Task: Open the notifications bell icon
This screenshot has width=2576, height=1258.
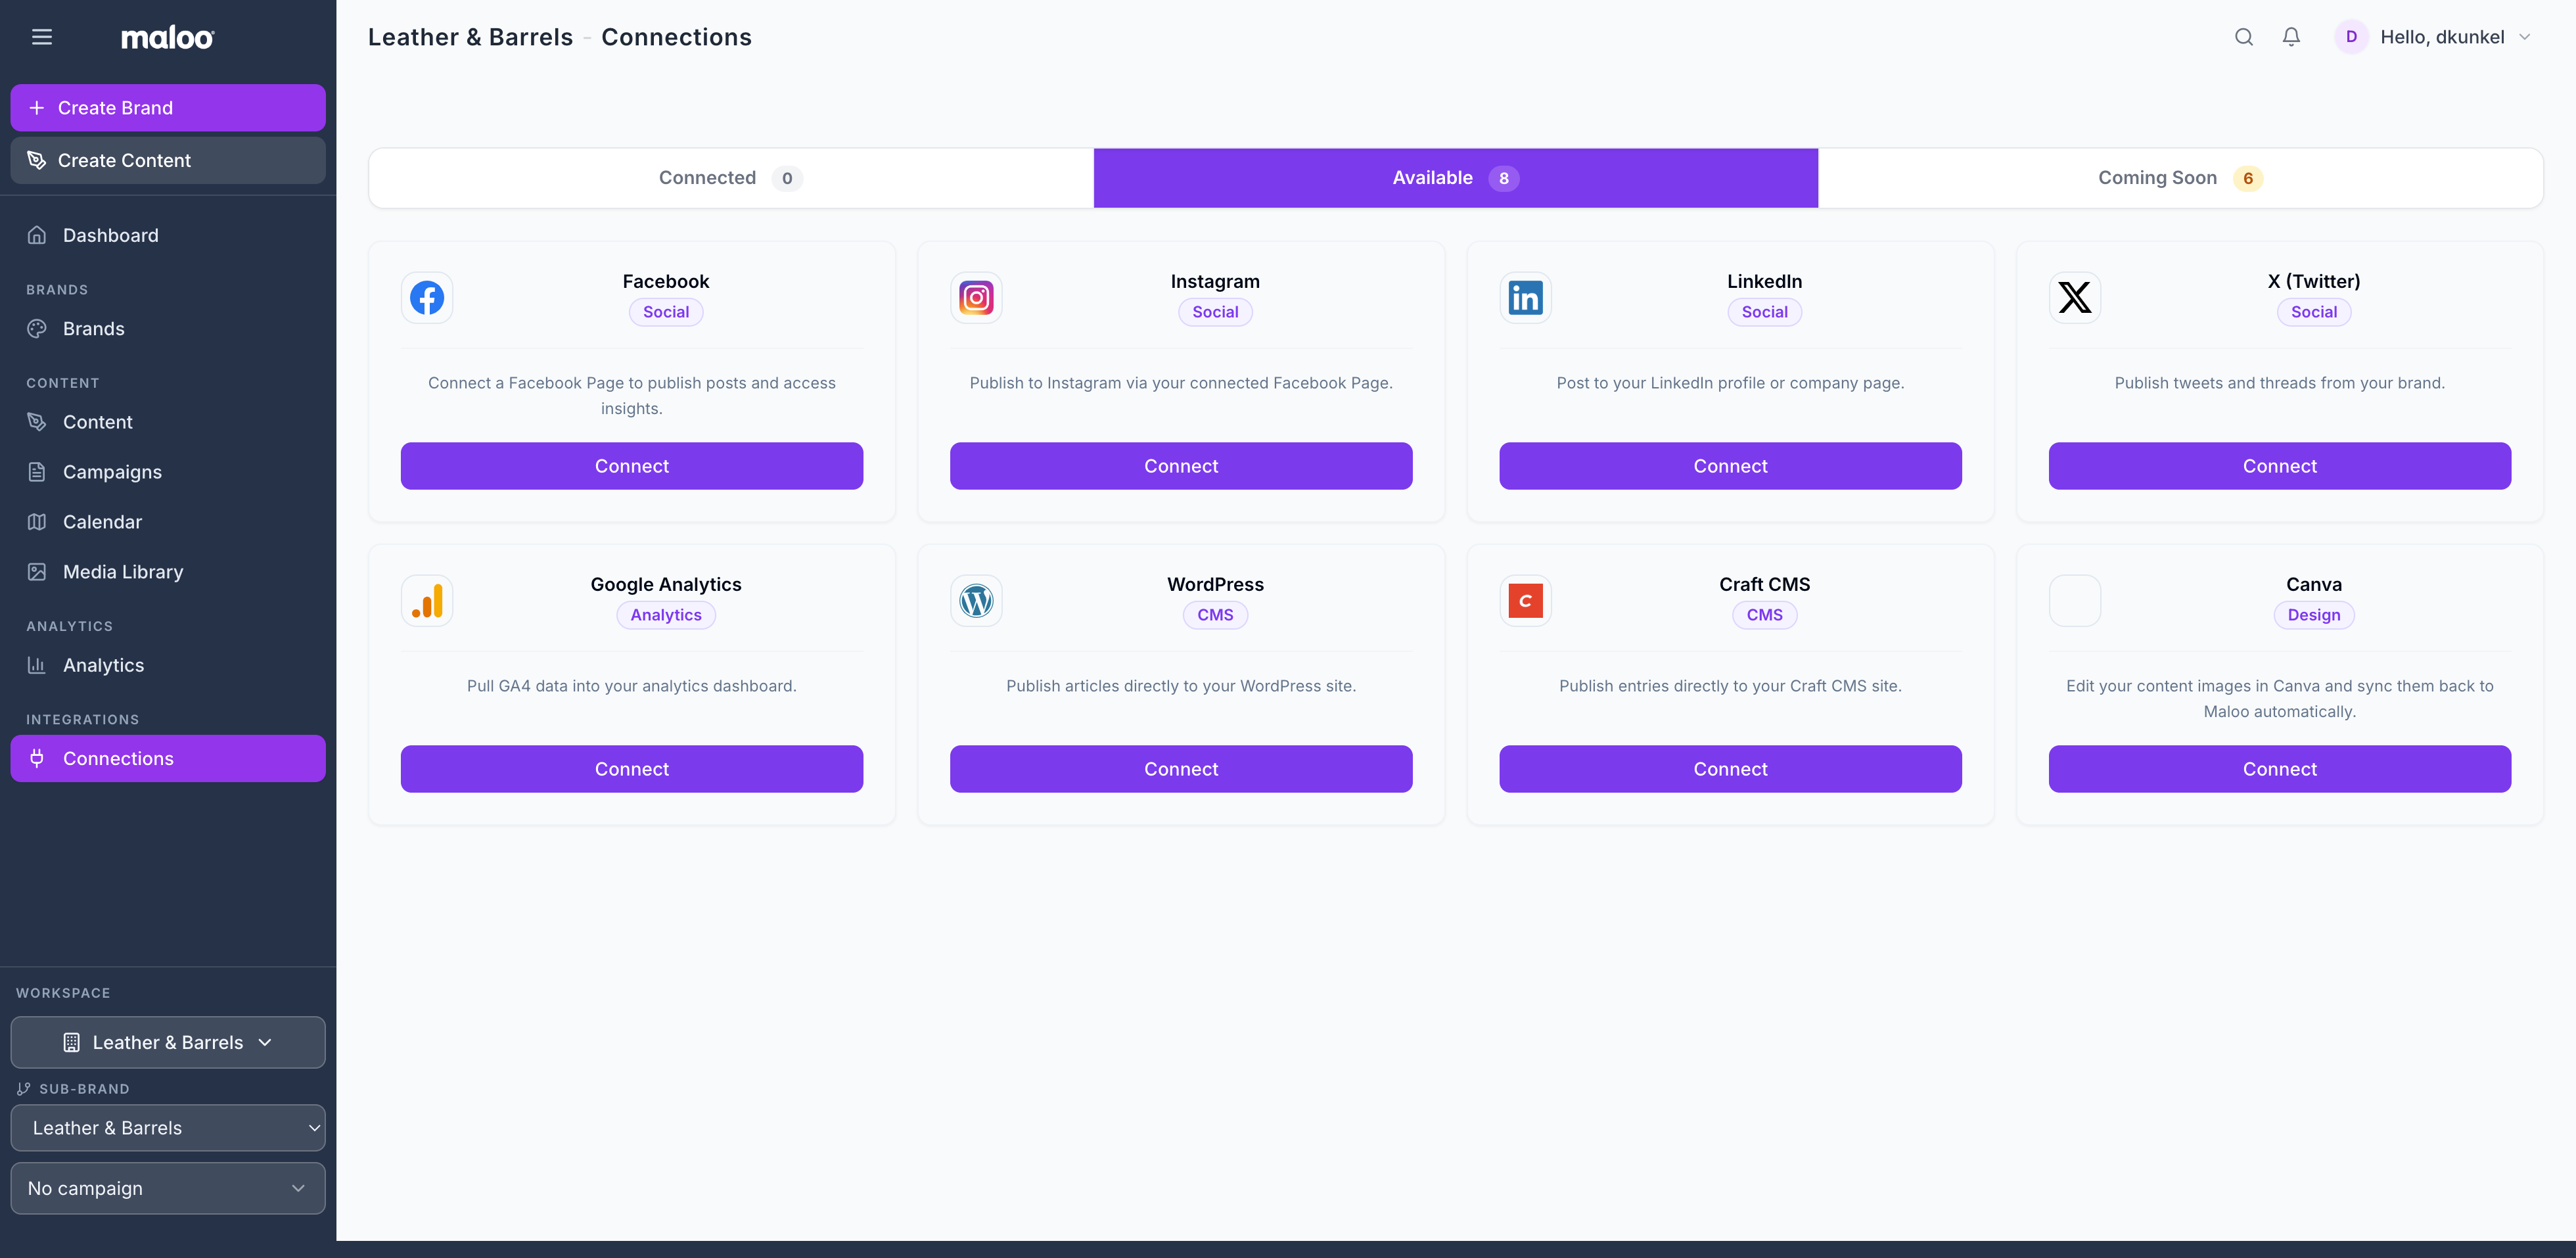Action: 2291,37
